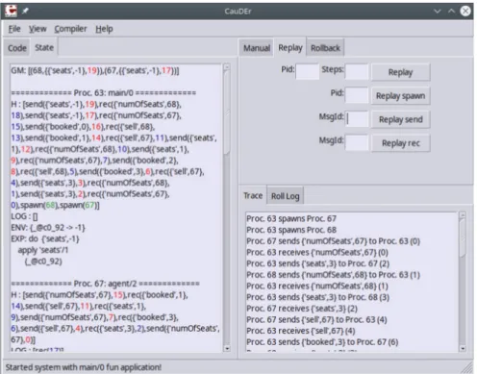Click the 'GM:' global mailbox line
The height and width of the screenshot is (374, 477).
[x=95, y=70]
